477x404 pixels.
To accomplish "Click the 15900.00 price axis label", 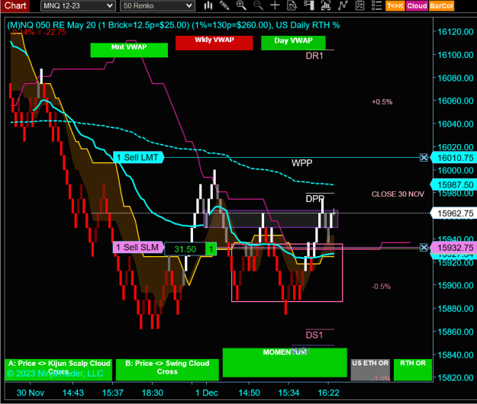I will (456, 286).
